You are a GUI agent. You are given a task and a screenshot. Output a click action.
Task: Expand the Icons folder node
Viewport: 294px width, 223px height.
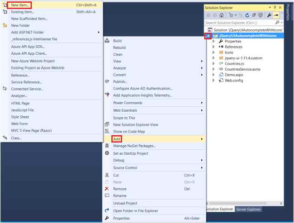point(213,52)
